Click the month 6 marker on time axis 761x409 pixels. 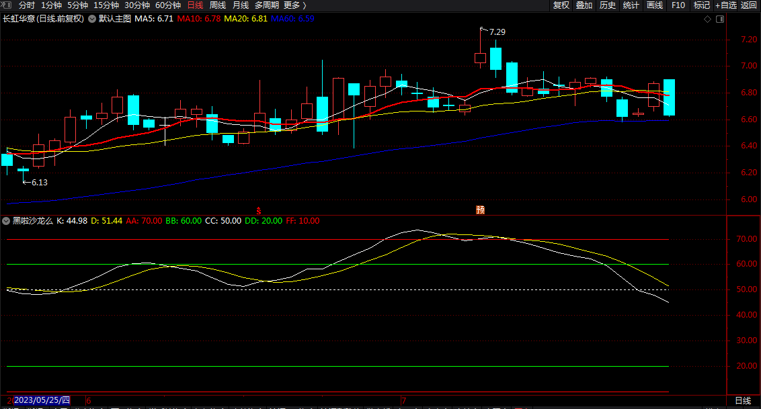(x=88, y=401)
